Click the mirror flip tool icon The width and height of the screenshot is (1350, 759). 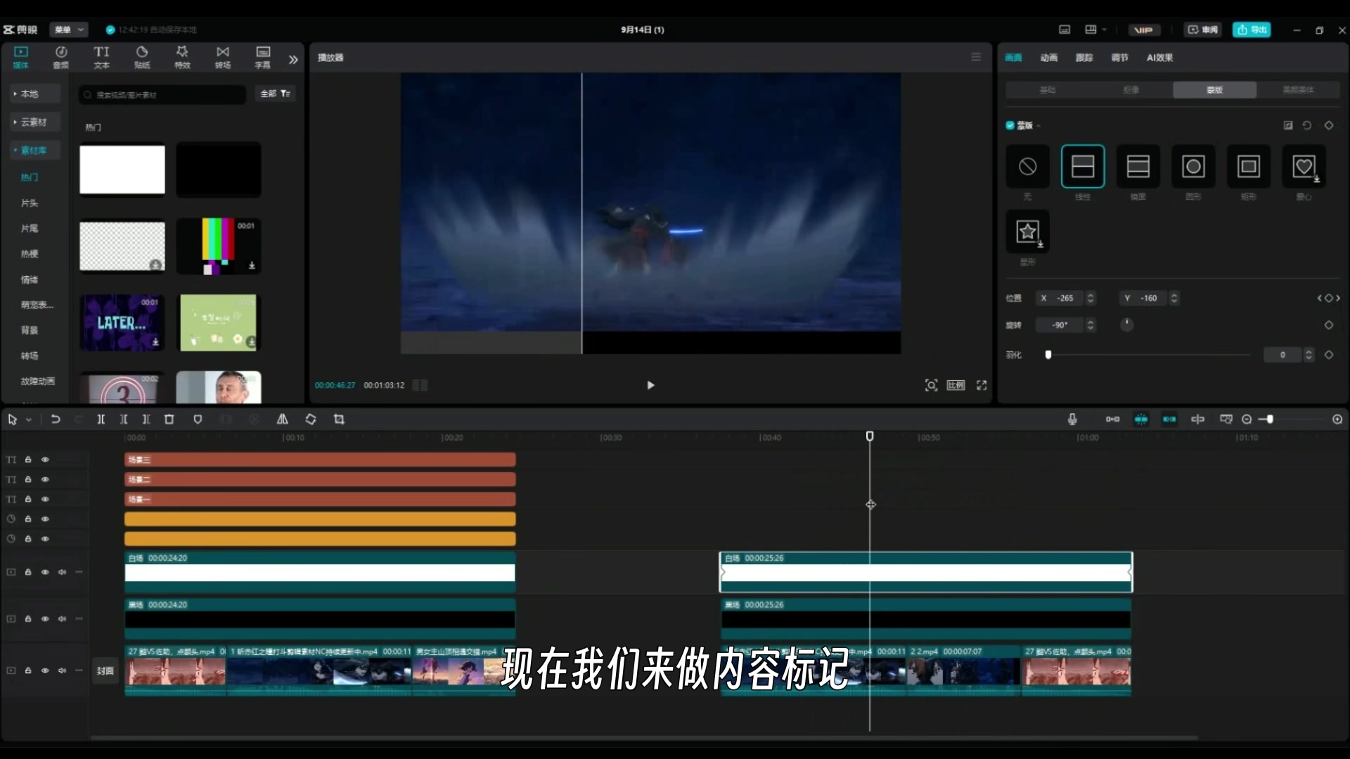coord(282,420)
